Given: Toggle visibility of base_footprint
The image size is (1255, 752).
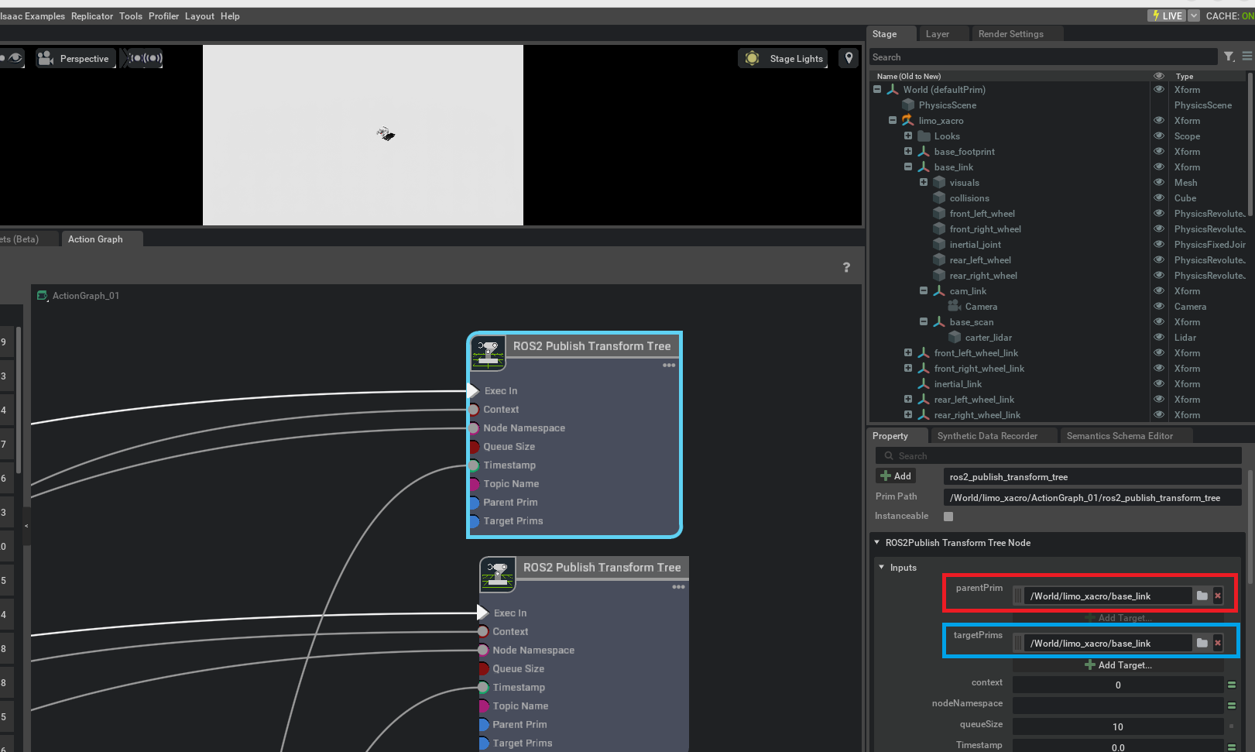Looking at the screenshot, I should (1159, 152).
